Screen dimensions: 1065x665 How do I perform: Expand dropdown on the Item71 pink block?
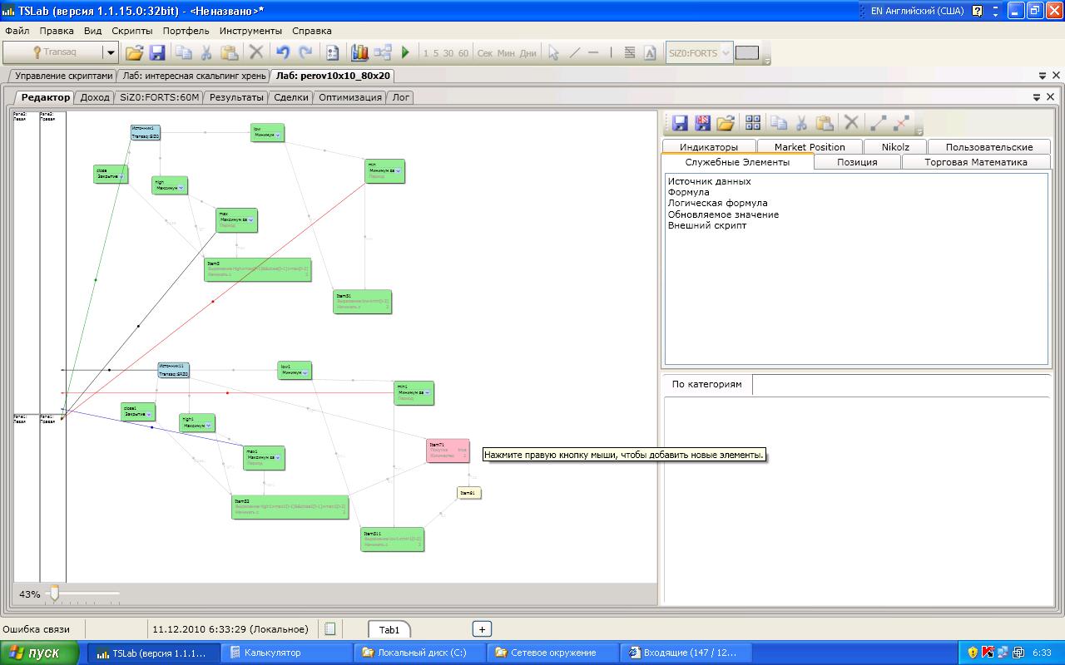pyautogui.click(x=463, y=450)
